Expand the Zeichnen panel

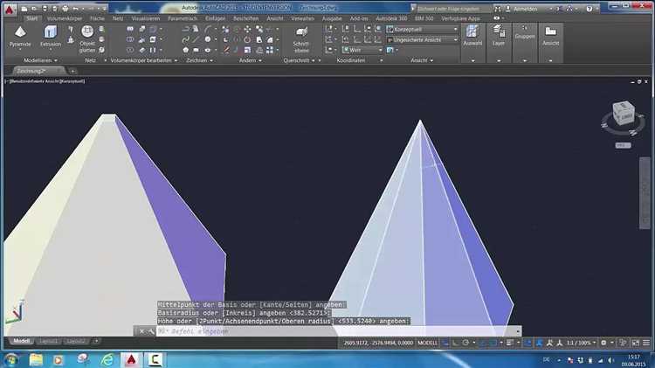[x=199, y=60]
